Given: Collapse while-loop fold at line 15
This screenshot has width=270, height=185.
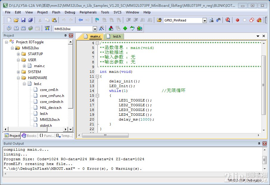Looking at the screenshot, I should coord(97,95).
